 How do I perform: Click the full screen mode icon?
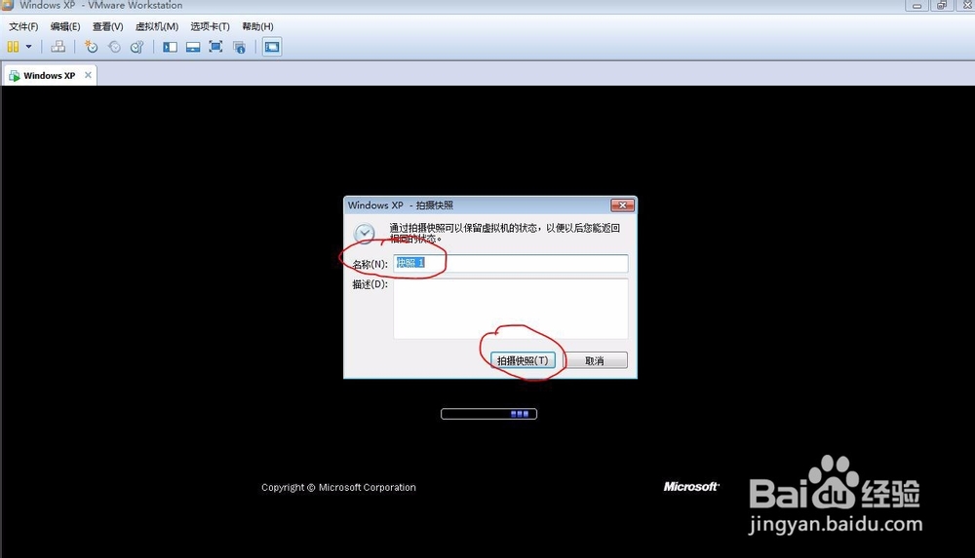215,47
